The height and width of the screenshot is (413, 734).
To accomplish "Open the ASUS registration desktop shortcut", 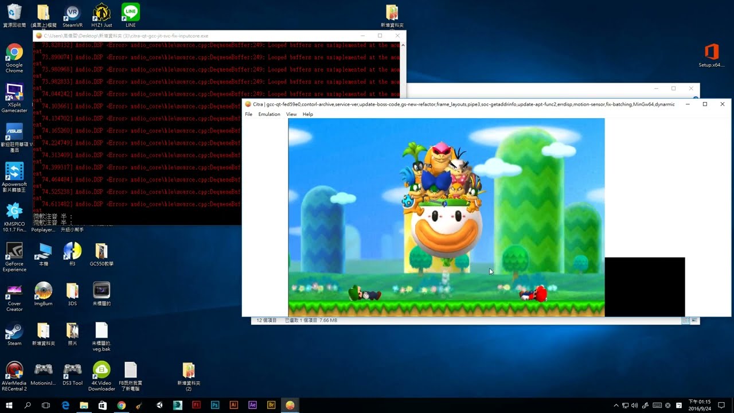I will click(x=14, y=138).
